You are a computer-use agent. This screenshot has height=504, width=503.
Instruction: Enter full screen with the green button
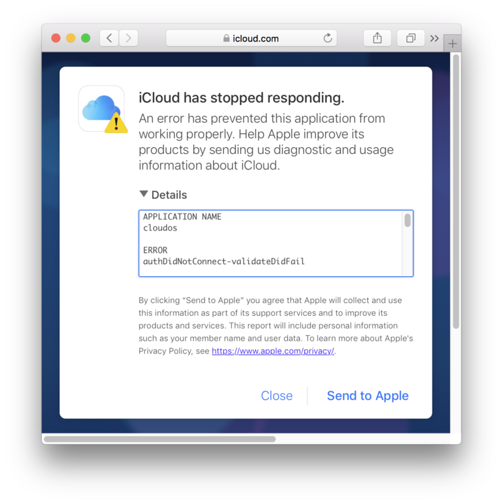point(85,38)
